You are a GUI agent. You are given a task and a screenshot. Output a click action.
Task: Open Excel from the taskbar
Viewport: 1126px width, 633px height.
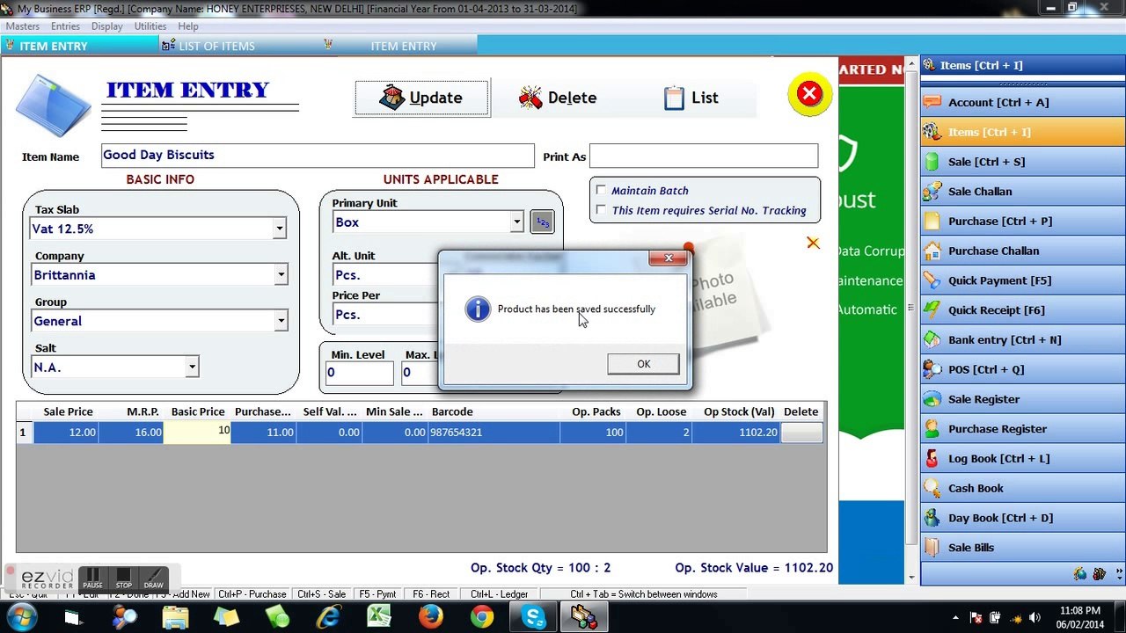[x=379, y=617]
